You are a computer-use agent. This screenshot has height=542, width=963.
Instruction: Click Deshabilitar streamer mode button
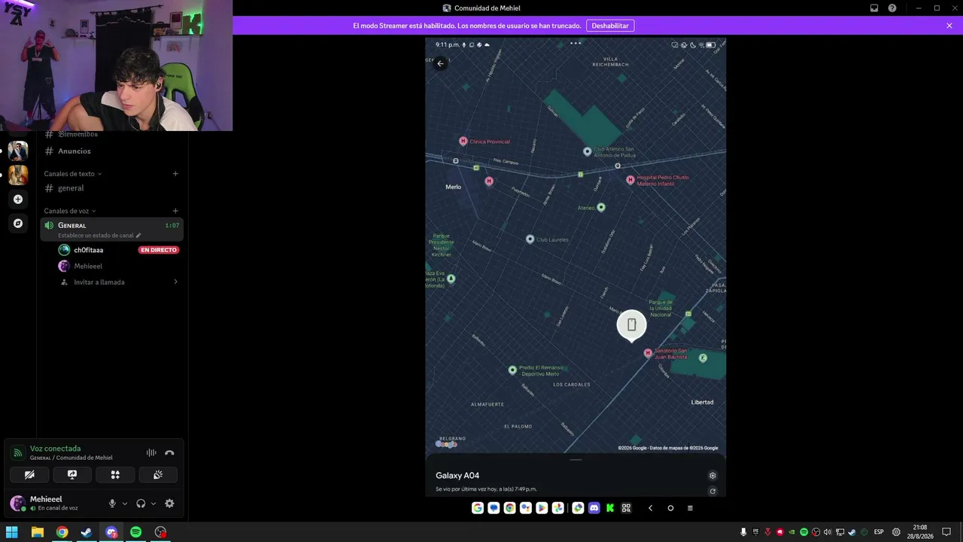610,26
